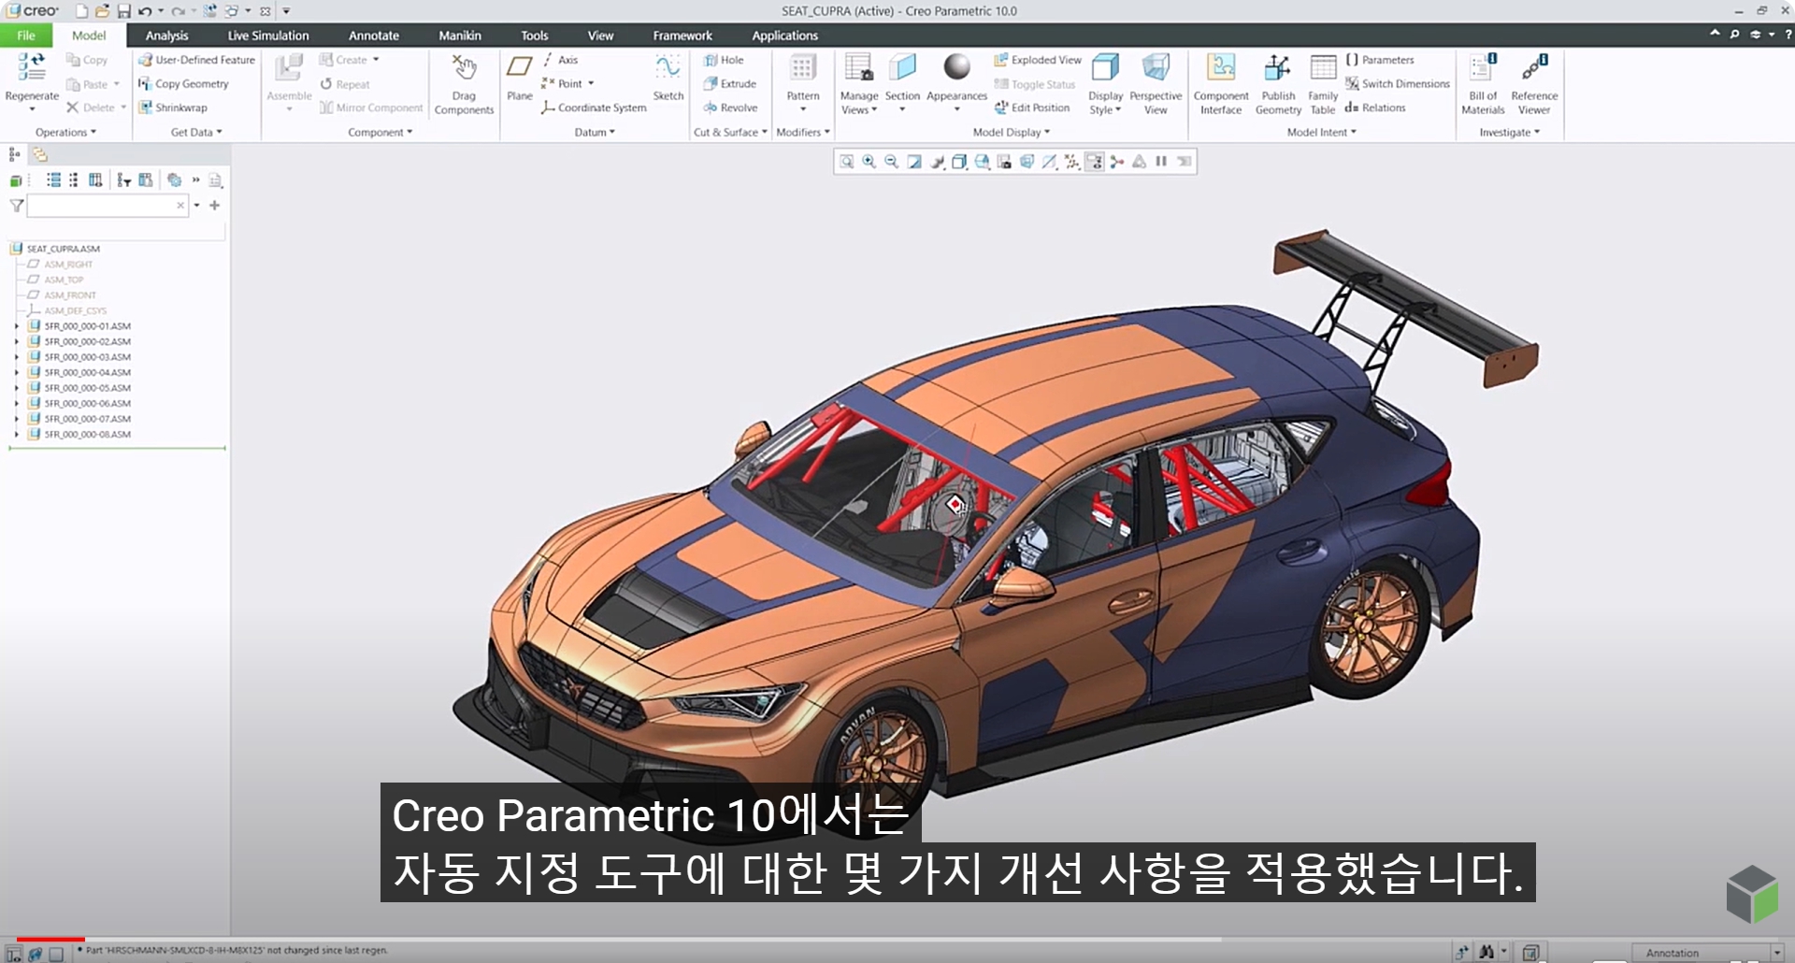
Task: Start a Sketch from the ribbon
Action: click(x=668, y=78)
